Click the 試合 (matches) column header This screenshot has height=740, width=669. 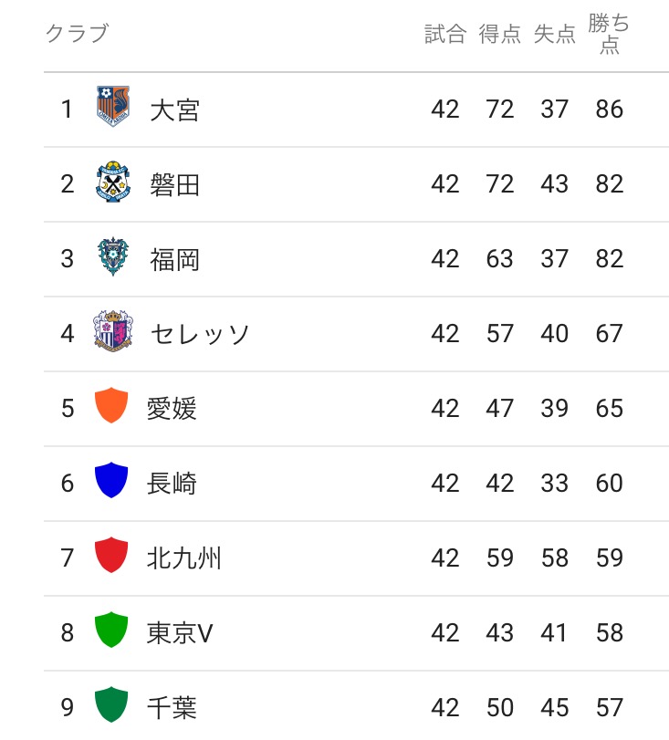445,35
